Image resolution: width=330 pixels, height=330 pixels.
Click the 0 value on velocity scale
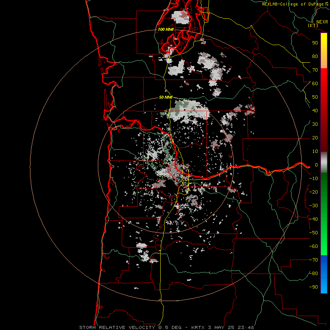tap(316, 165)
